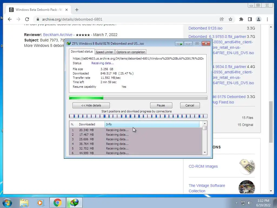
Task: Click the Vintage Software Collection thumbnail
Action: [x=247, y=187]
